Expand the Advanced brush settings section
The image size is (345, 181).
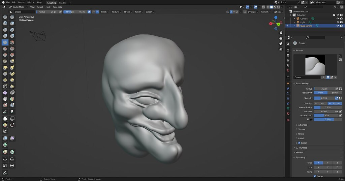tap(303, 125)
